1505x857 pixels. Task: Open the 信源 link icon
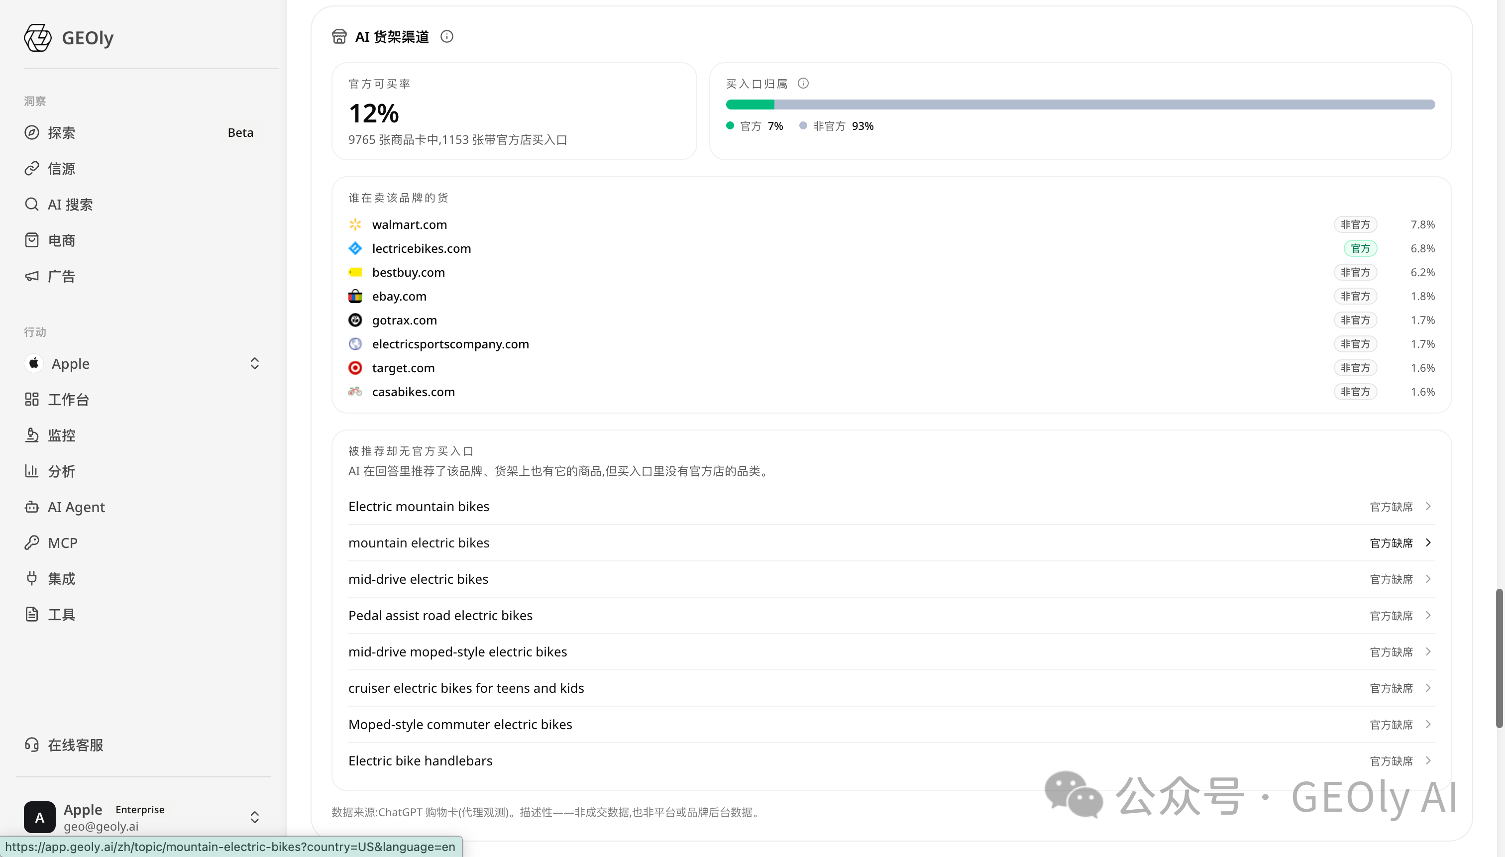pos(32,168)
